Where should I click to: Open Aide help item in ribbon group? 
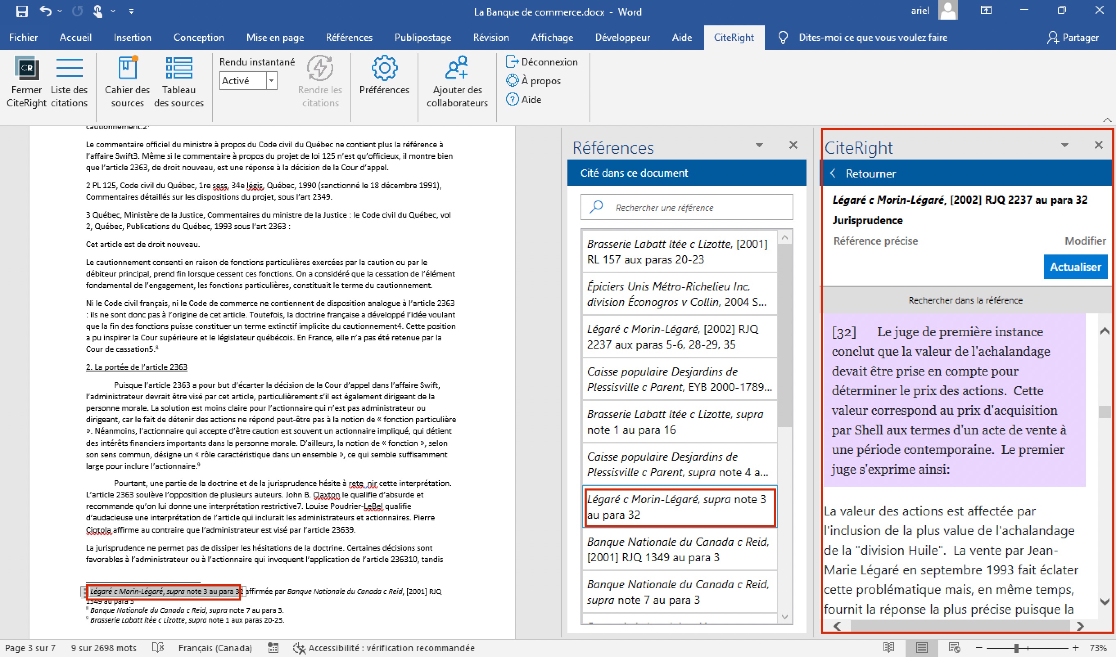click(524, 99)
